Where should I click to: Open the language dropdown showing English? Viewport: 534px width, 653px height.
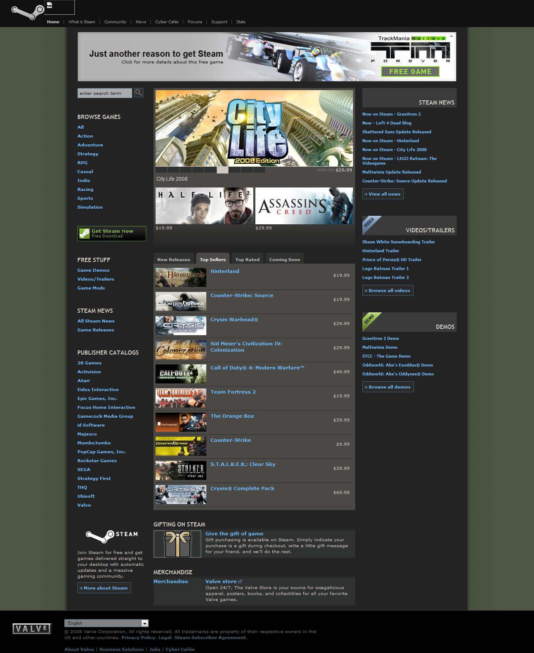[x=107, y=623]
